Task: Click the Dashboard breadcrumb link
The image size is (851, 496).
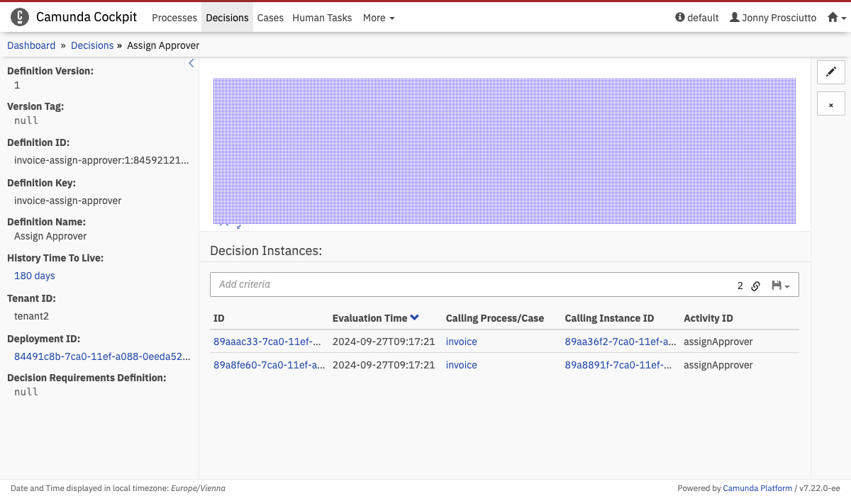Action: click(x=31, y=45)
